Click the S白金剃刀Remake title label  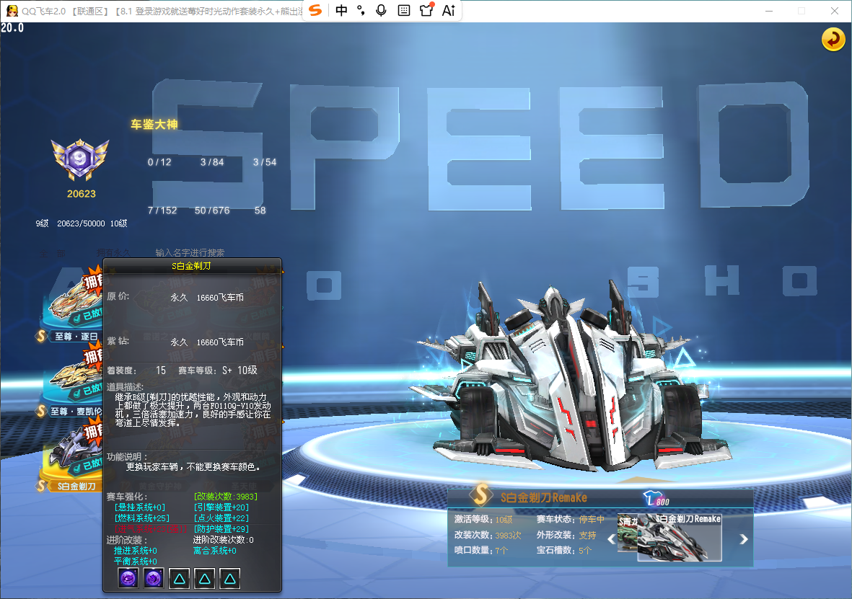tap(543, 497)
